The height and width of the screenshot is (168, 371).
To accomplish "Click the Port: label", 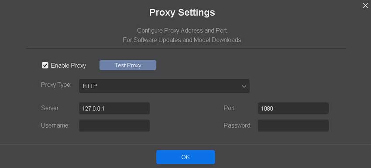I will (230, 108).
